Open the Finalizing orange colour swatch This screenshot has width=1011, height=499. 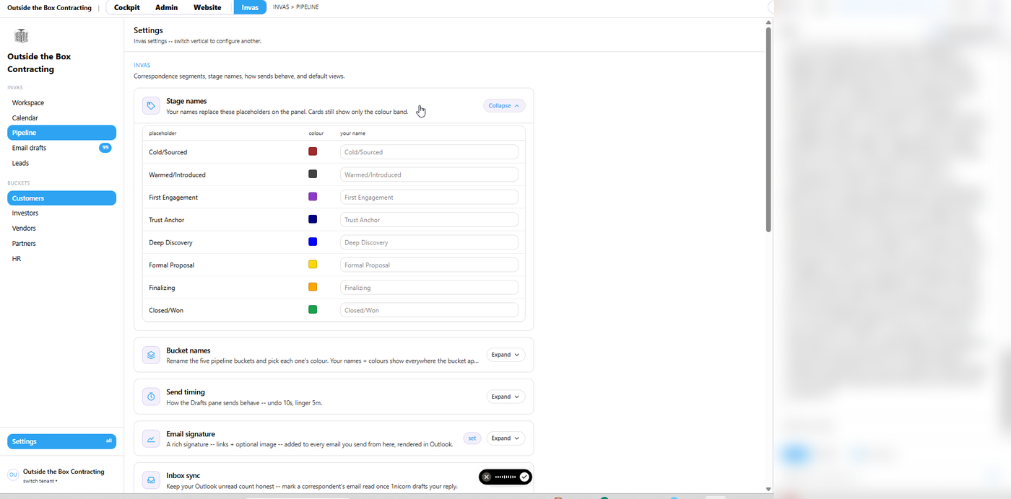pyautogui.click(x=313, y=287)
